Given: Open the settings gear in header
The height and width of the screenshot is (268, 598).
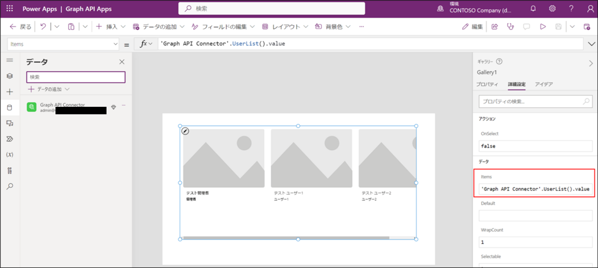Looking at the screenshot, I should tap(552, 9).
